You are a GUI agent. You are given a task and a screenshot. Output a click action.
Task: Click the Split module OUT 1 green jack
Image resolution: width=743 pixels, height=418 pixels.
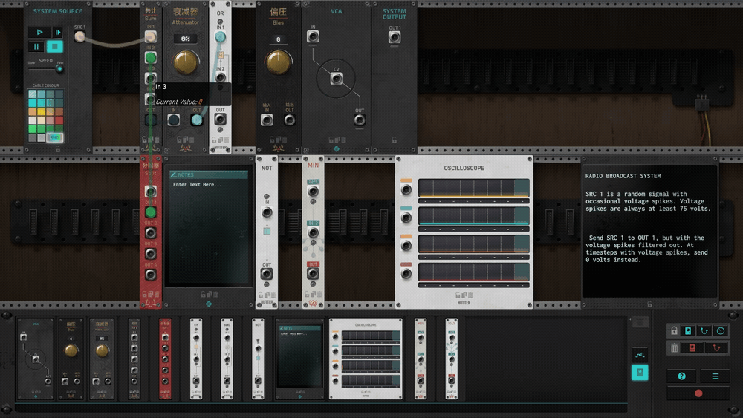coord(150,212)
